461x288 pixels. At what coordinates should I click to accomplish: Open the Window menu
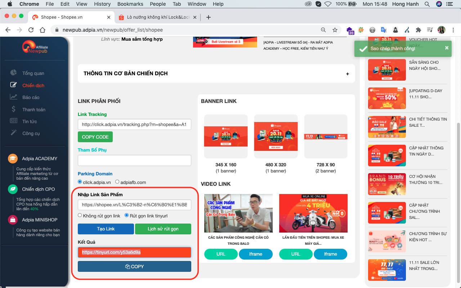(x=197, y=4)
